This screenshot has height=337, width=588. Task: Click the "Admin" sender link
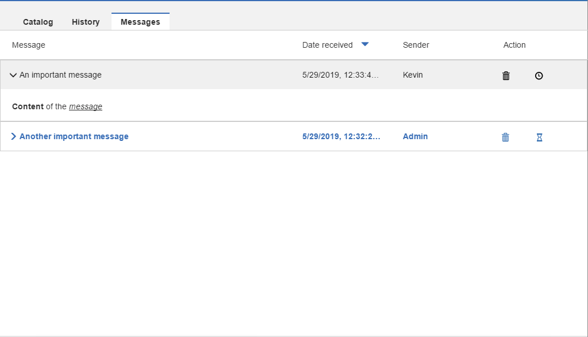pyautogui.click(x=415, y=136)
